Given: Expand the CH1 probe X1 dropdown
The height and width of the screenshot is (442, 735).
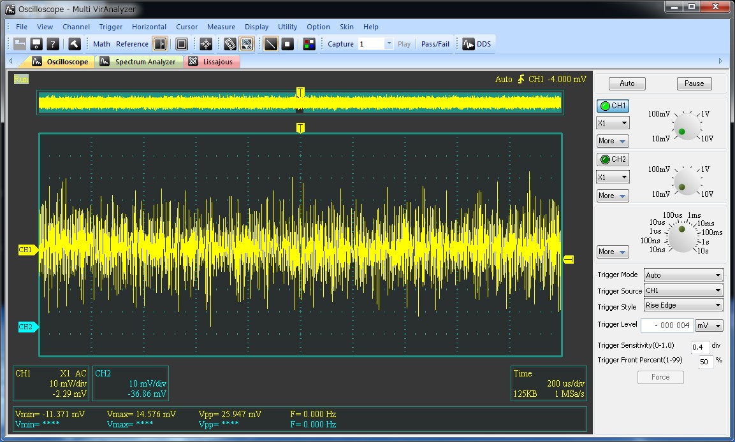Looking at the screenshot, I should tap(613, 123).
